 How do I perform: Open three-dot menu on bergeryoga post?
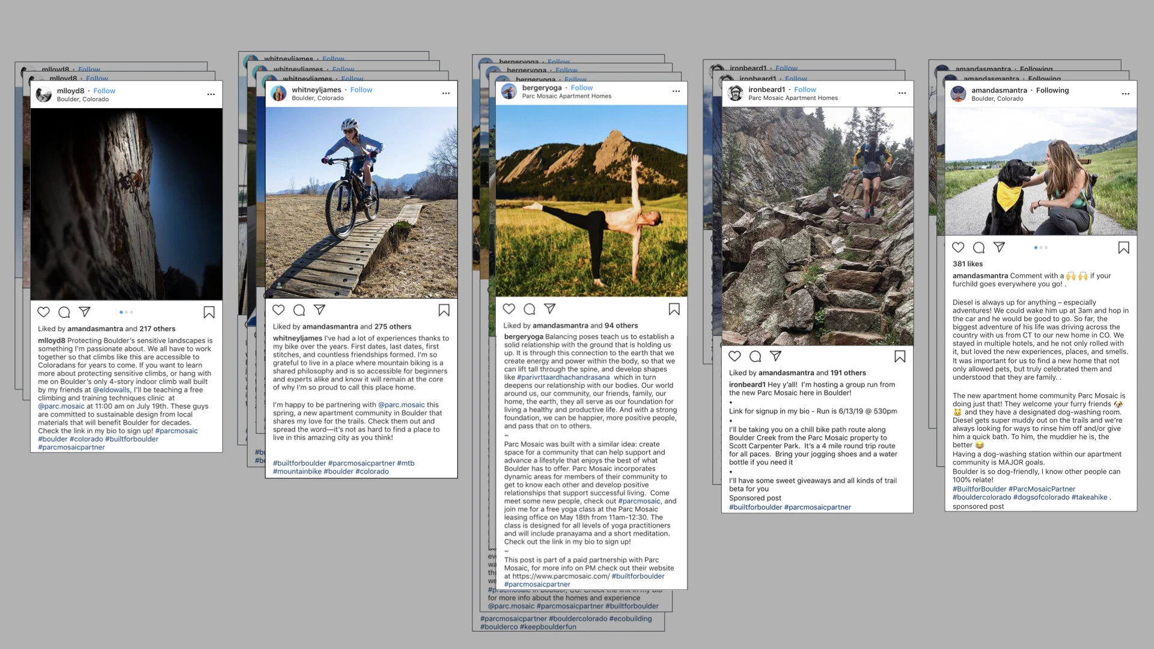coord(676,91)
